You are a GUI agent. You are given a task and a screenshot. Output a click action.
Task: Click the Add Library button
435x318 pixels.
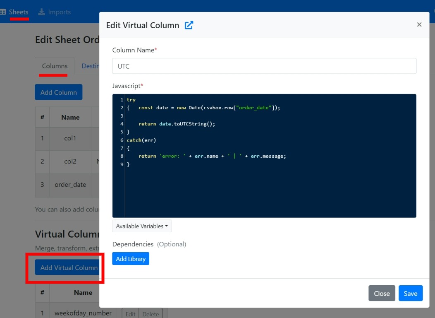coord(131,258)
